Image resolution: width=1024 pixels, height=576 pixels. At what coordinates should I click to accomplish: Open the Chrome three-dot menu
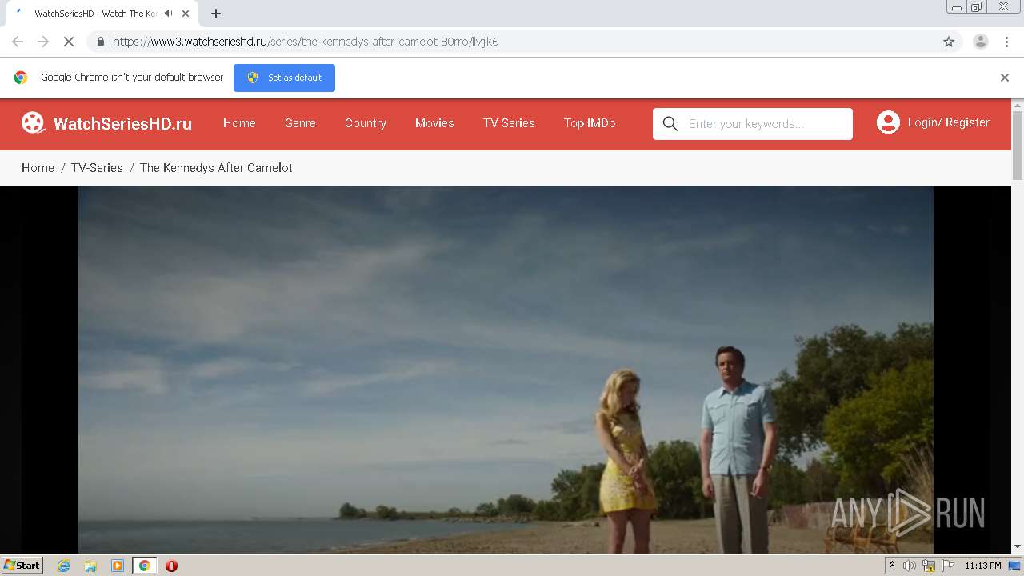coord(1006,42)
